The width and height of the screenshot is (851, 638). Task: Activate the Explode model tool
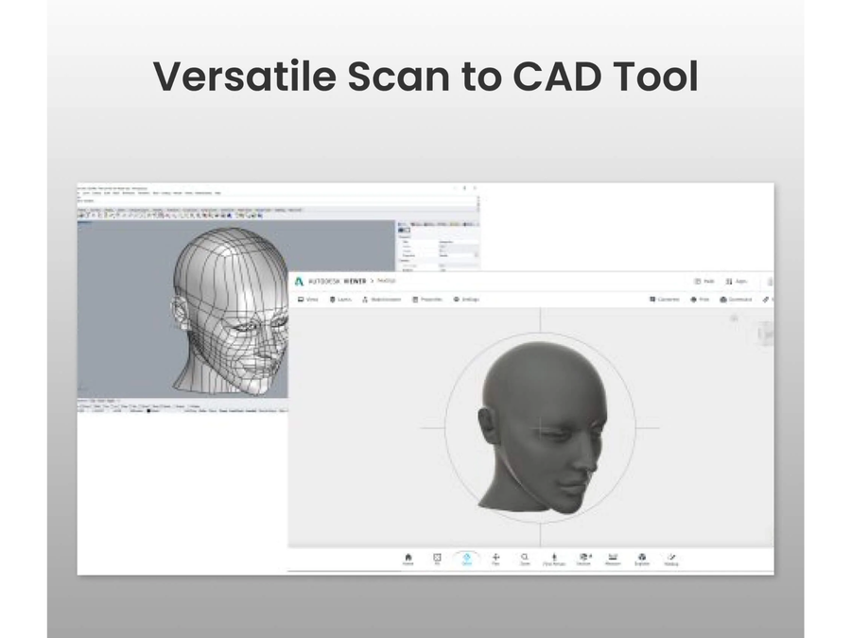pyautogui.click(x=642, y=560)
